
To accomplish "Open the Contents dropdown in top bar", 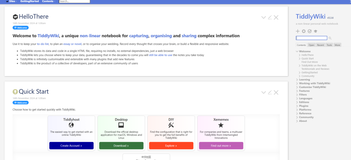I will 49,1.
